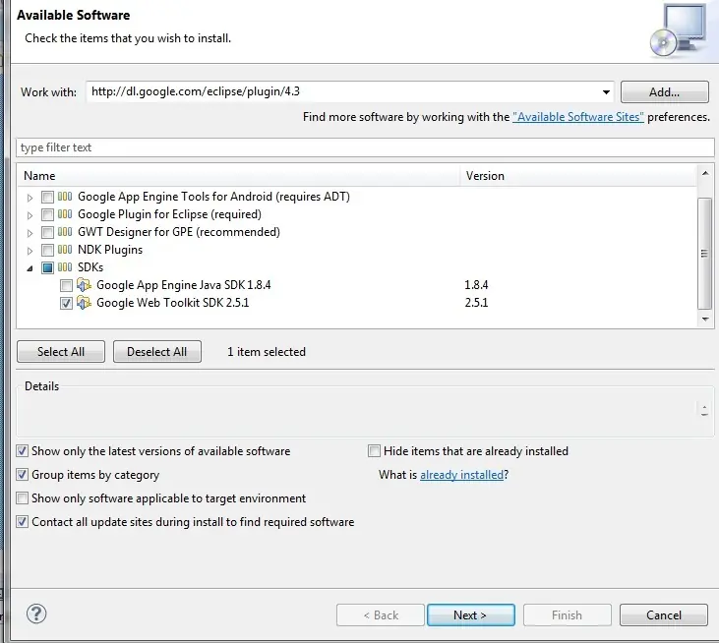Click the software list vertical scrollbar thumb
Image resolution: width=719 pixels, height=643 pixels.
click(x=705, y=254)
